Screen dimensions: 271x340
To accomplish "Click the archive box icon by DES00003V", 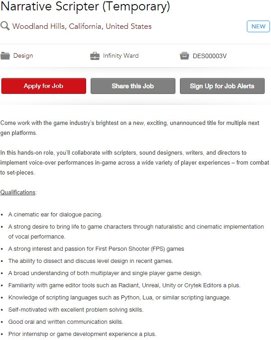I will point(184,56).
